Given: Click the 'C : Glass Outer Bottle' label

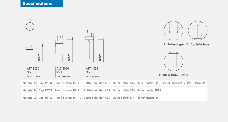Looking at the screenshot, I should pyautogui.click(x=173, y=75).
